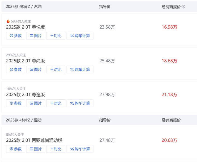Viewport: 197px width, 162px height.
Task: View 图片 for 2.0T 尊悦版
Action: 36,36
